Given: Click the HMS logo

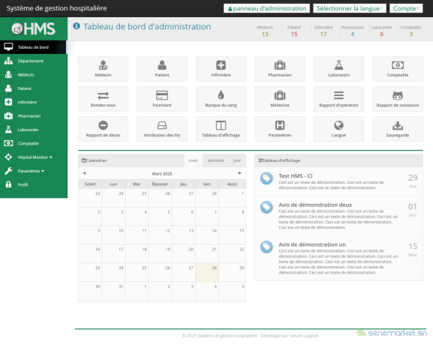Looking at the screenshot, I should coord(34,28).
